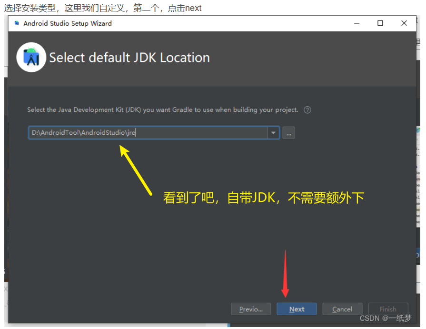Click the Android Studio logo icon
This screenshot has width=426, height=329.
click(31, 57)
